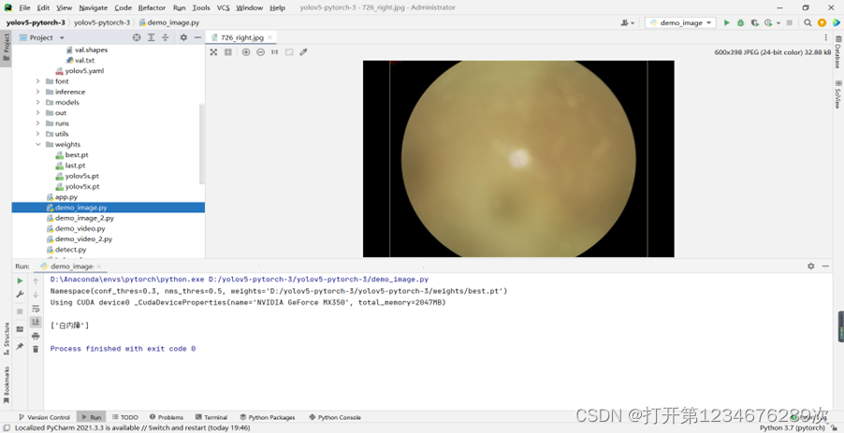Viewport: 844px width, 433px height.
Task: Clear all console output with trash icon
Action: [x=36, y=349]
